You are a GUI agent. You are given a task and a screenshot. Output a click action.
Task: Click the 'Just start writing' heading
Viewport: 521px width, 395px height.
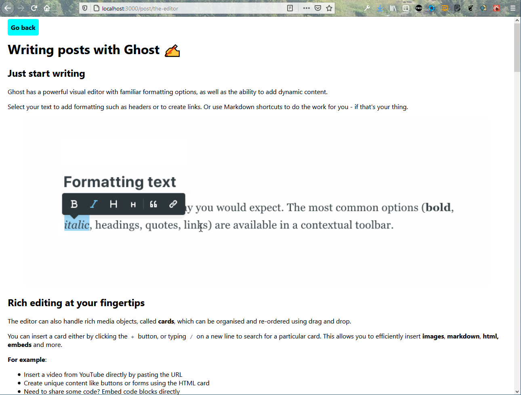[x=46, y=74]
